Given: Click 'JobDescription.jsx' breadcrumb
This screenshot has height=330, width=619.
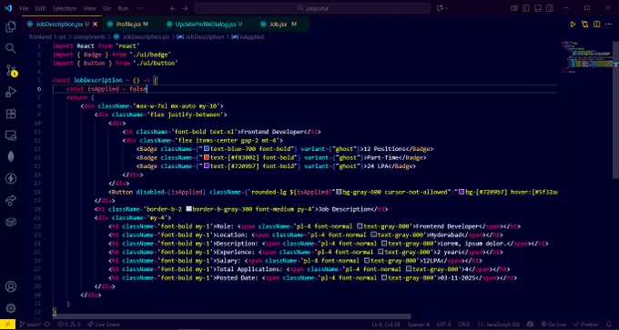Looking at the screenshot, I should 146,36.
